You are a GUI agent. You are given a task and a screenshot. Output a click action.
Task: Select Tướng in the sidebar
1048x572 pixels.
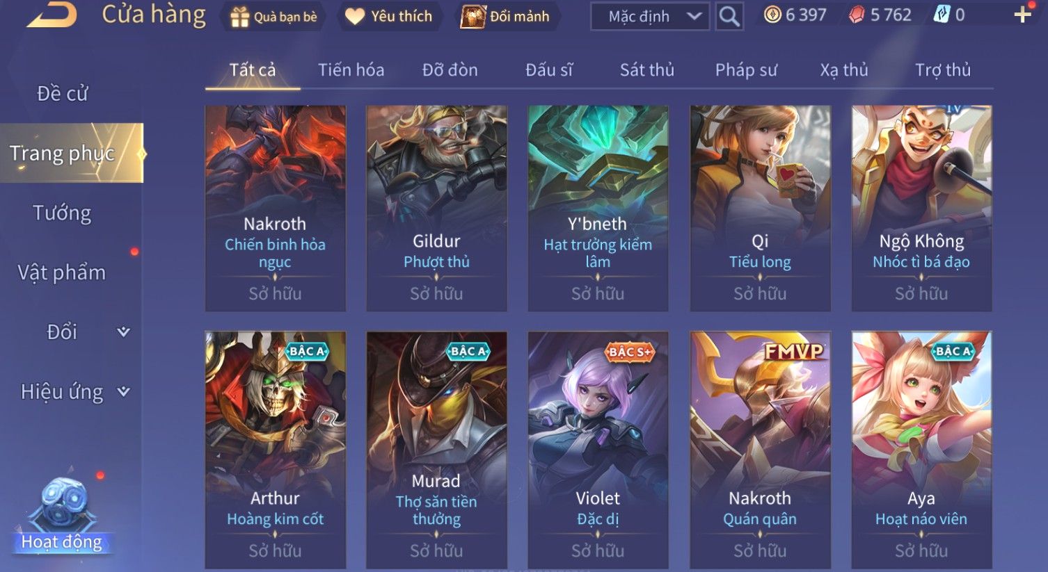coord(62,213)
